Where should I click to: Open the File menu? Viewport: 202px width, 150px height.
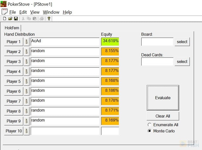tap(13, 12)
